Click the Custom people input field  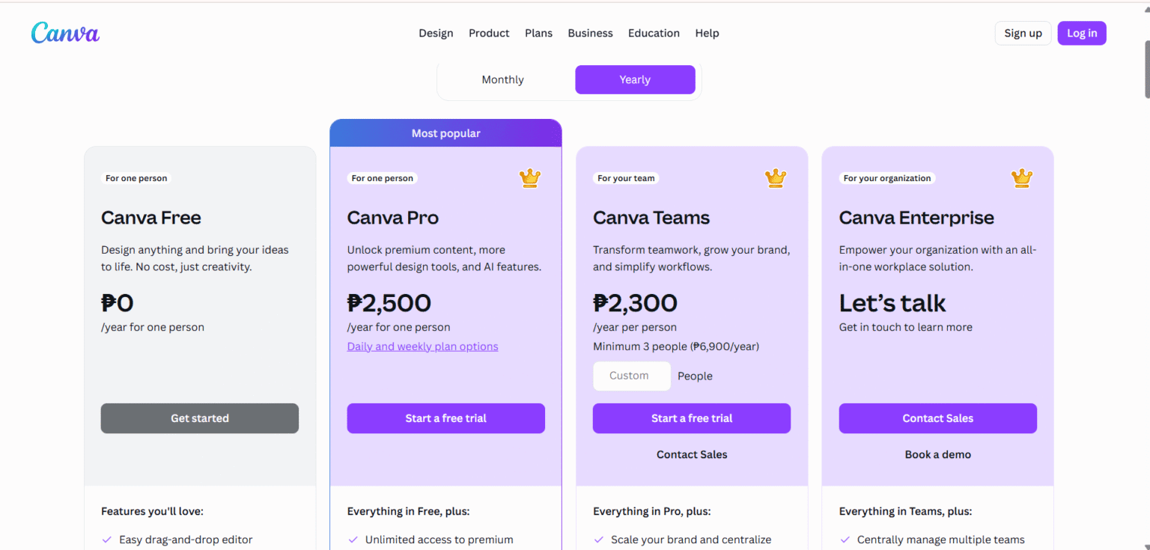[x=631, y=376]
